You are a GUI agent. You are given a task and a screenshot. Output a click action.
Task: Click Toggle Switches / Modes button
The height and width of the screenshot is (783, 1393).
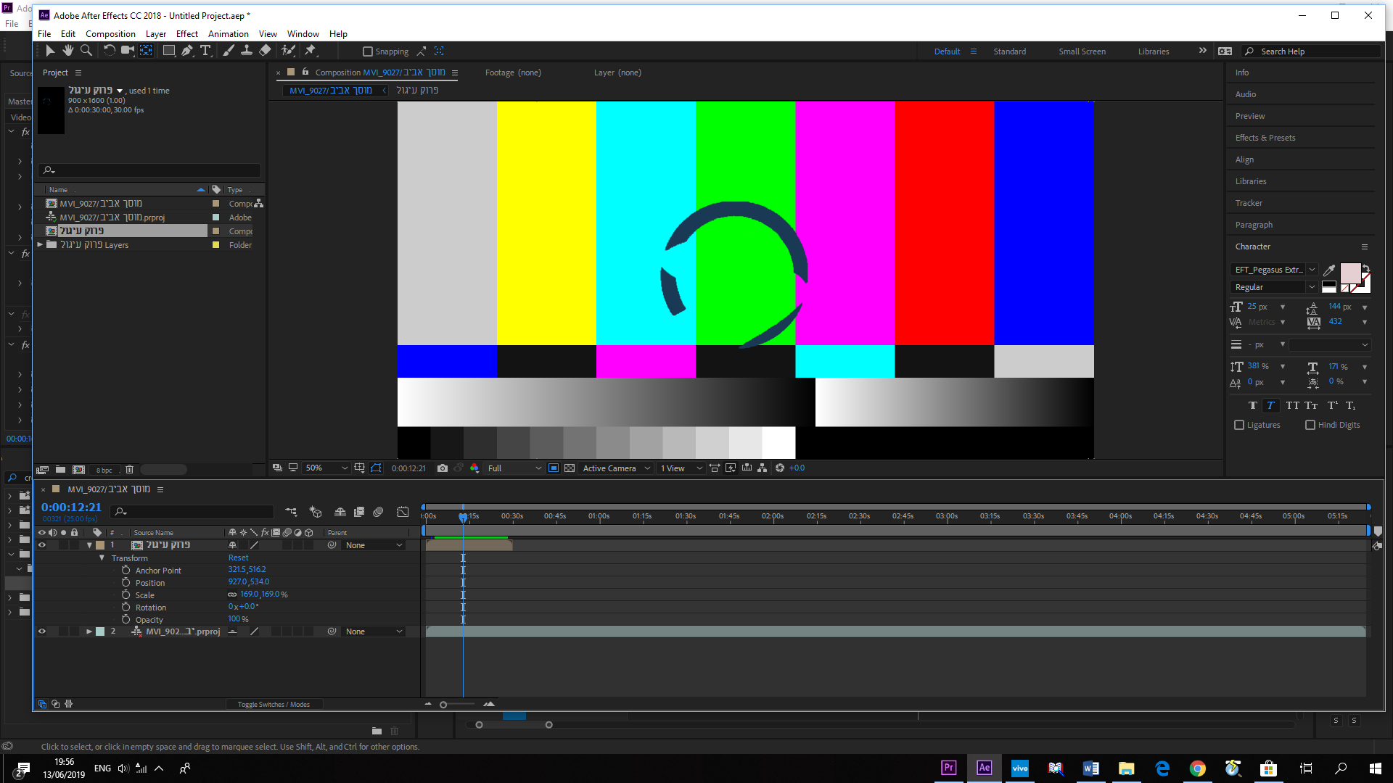(x=274, y=705)
